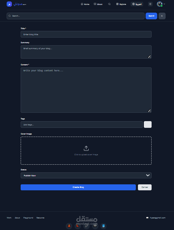Click the Content area resize handle
174x230 pixels.
(x=149, y=111)
